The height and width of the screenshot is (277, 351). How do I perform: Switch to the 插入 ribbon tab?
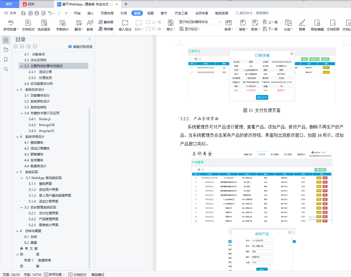[91, 13]
